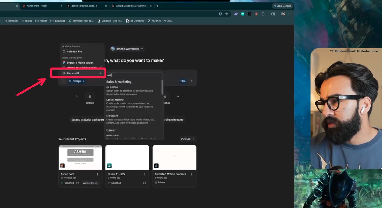Close the Amjad Masad on X tab
382x208 pixels.
coord(151,6)
